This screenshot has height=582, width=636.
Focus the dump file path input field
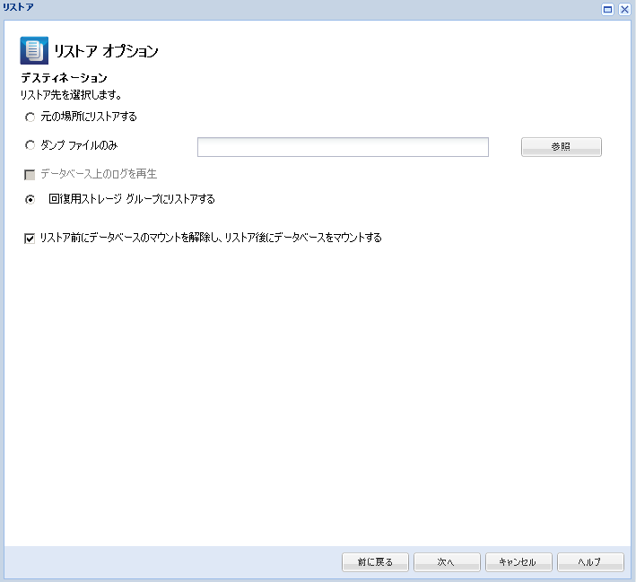(x=343, y=147)
